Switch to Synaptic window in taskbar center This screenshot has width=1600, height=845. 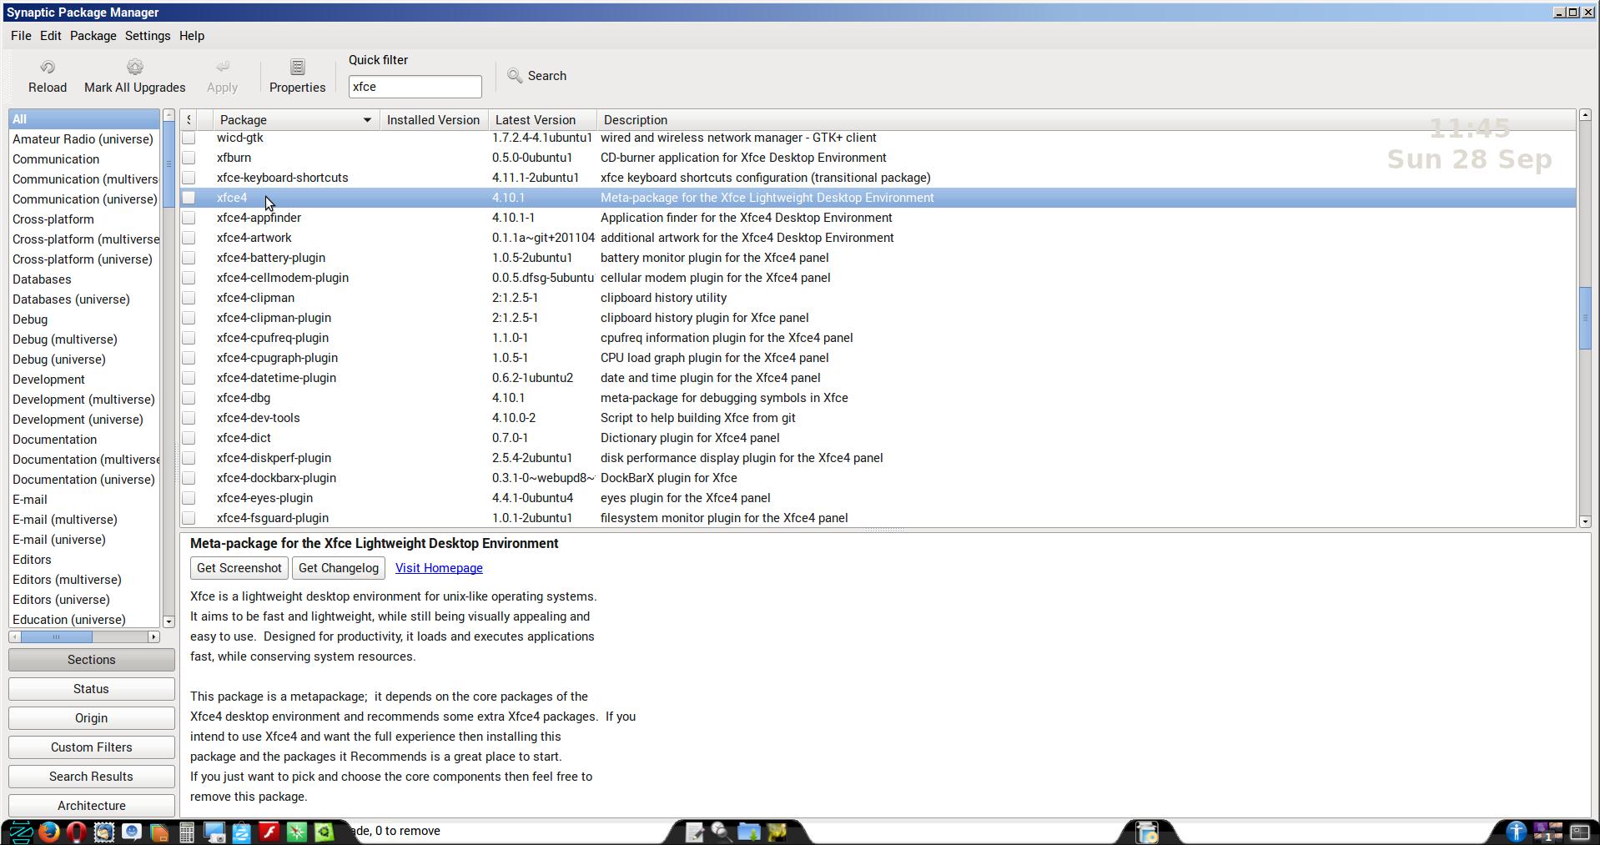(x=1147, y=832)
